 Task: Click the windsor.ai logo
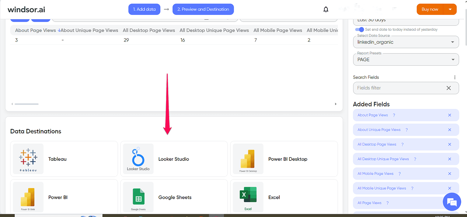(26, 9)
